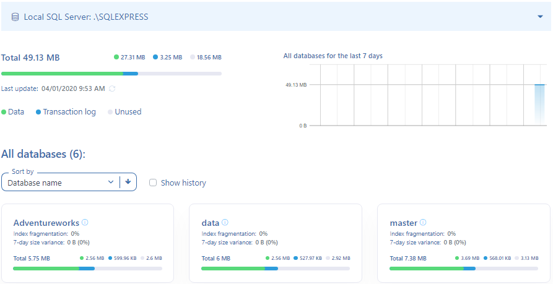
Task: Open the master database title
Action: pyautogui.click(x=403, y=223)
